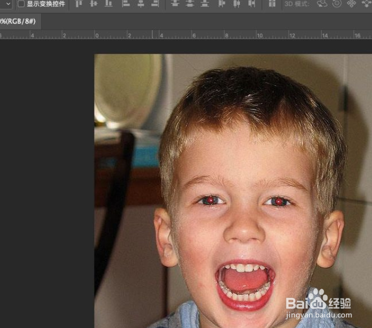Click the boy's red right eye in the photo

click(279, 201)
